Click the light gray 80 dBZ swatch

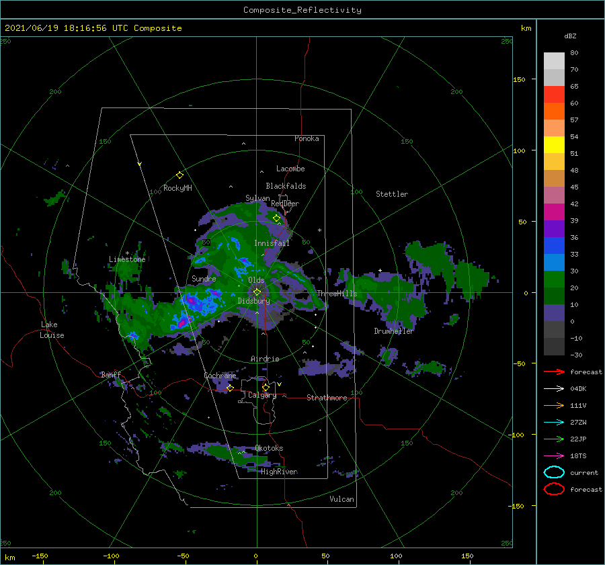(554, 61)
